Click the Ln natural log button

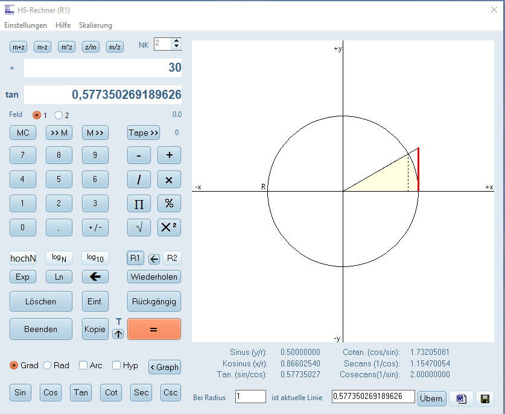coord(59,277)
